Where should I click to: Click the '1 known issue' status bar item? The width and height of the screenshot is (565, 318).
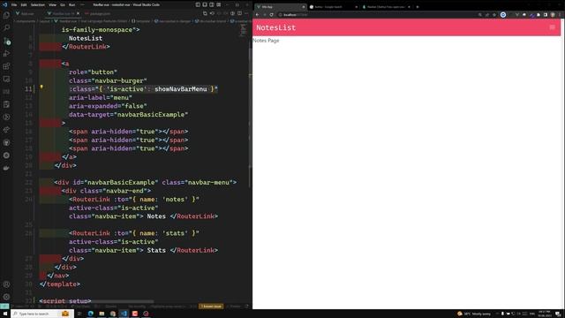click(x=212, y=307)
